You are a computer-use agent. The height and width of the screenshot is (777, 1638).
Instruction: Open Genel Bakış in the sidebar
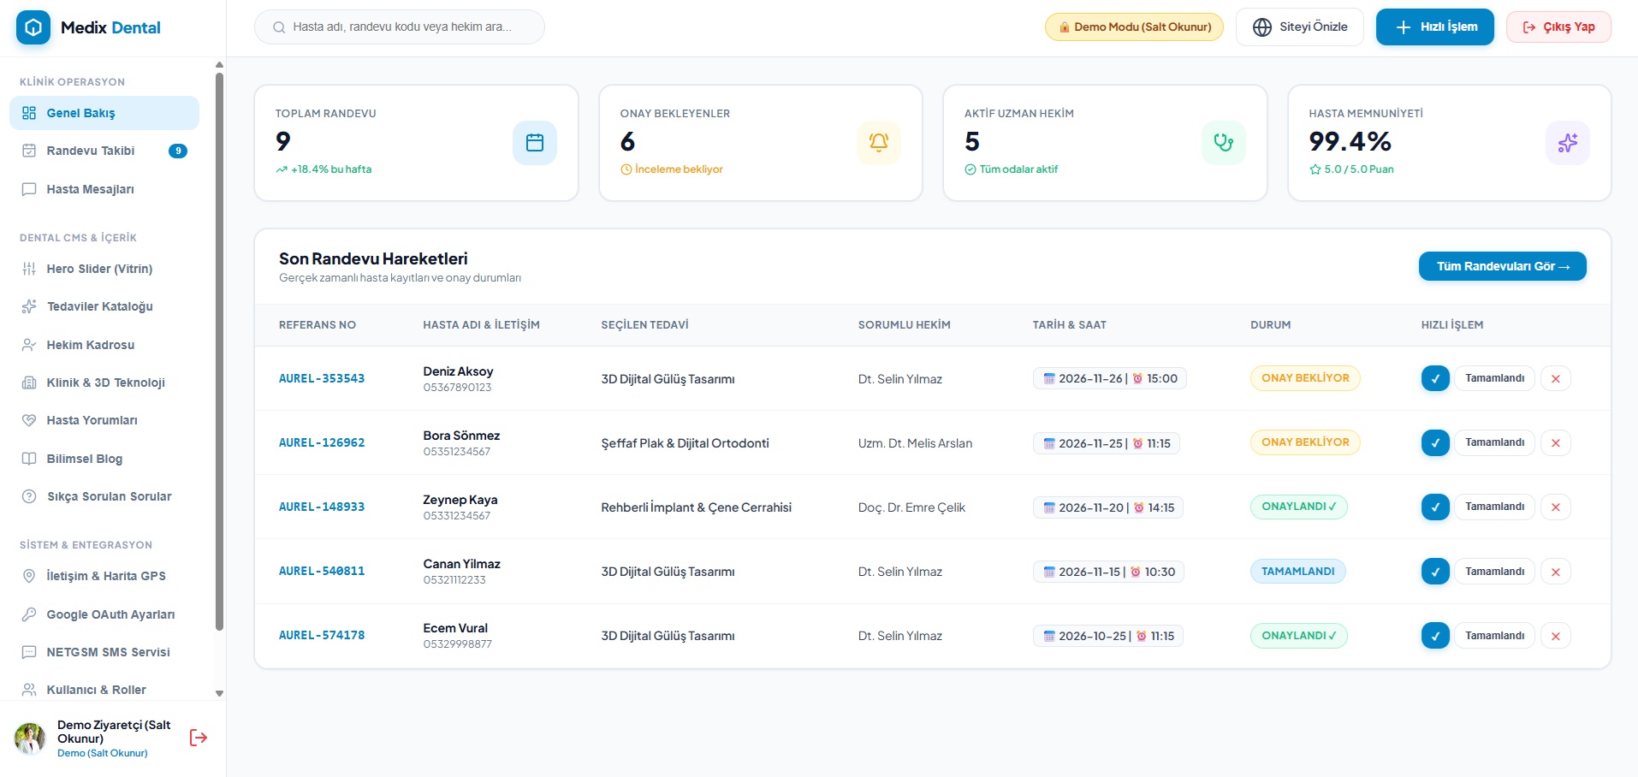coord(104,113)
